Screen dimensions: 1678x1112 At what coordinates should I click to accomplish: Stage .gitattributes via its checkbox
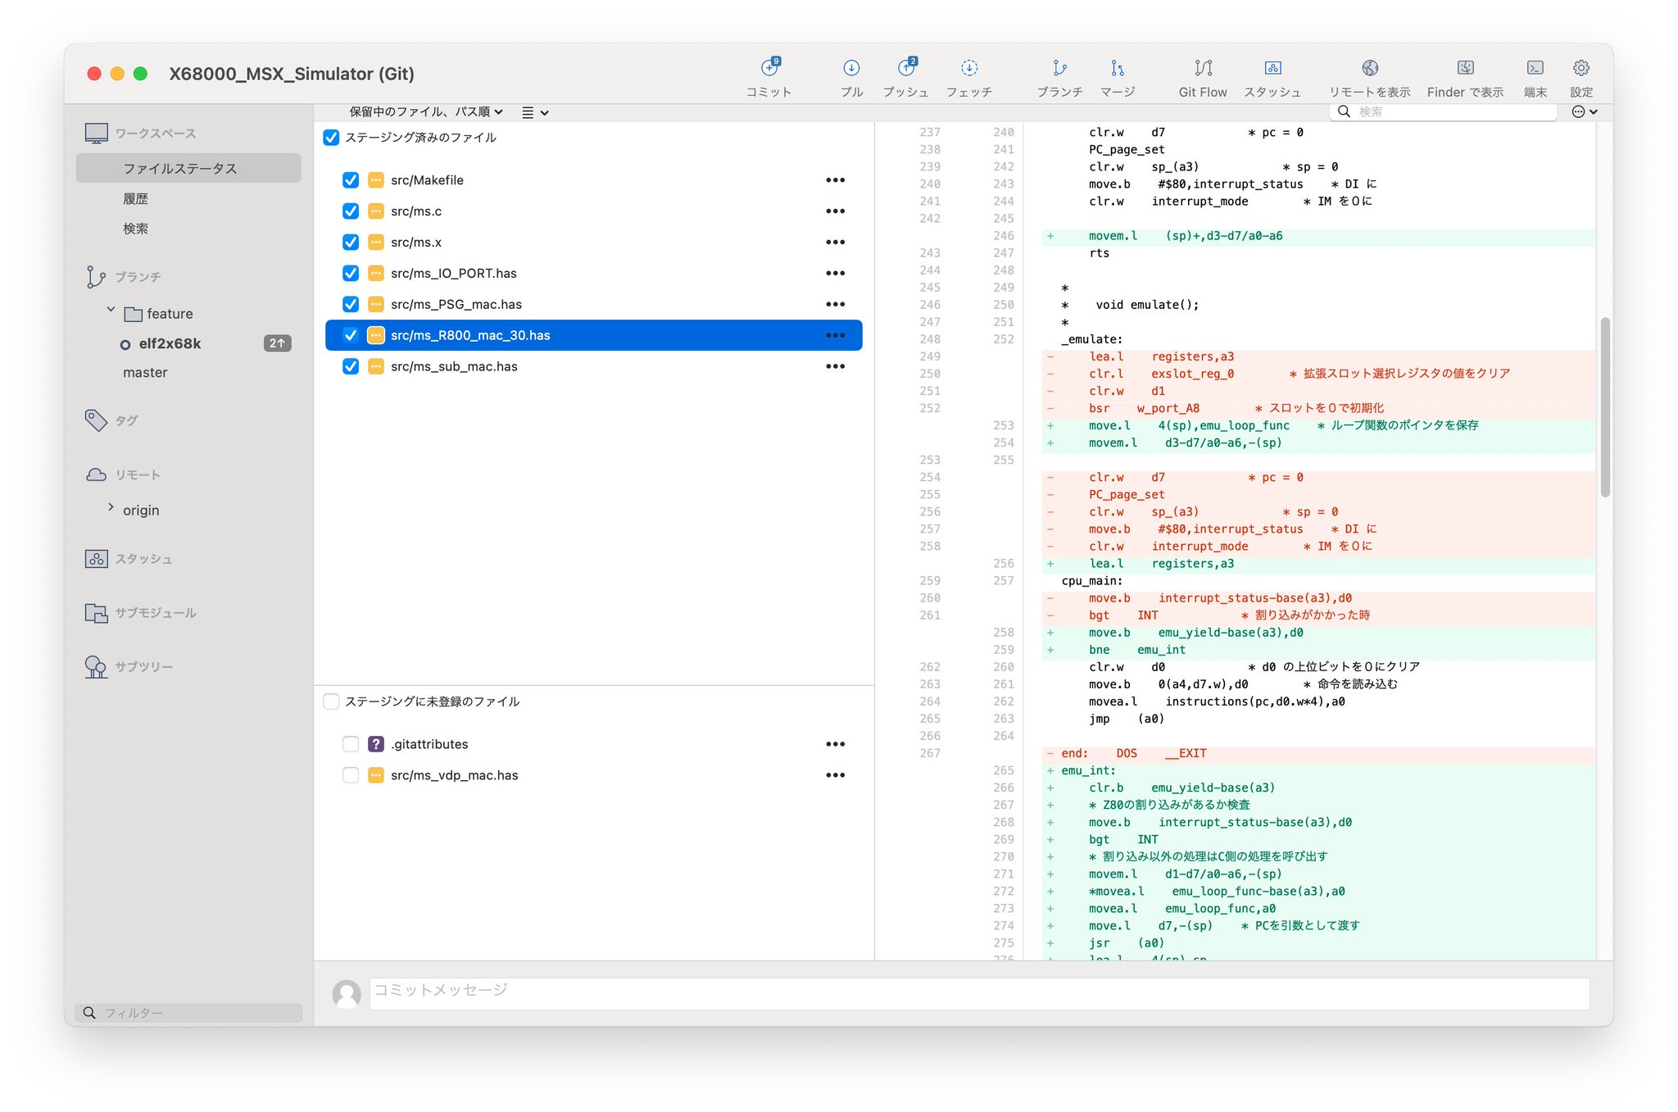point(351,744)
